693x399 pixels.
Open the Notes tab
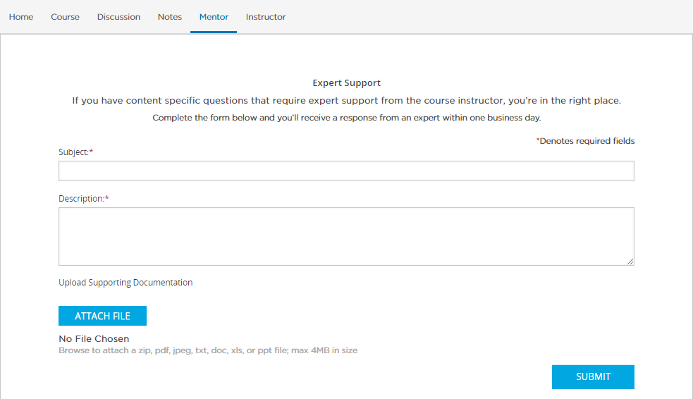170,17
